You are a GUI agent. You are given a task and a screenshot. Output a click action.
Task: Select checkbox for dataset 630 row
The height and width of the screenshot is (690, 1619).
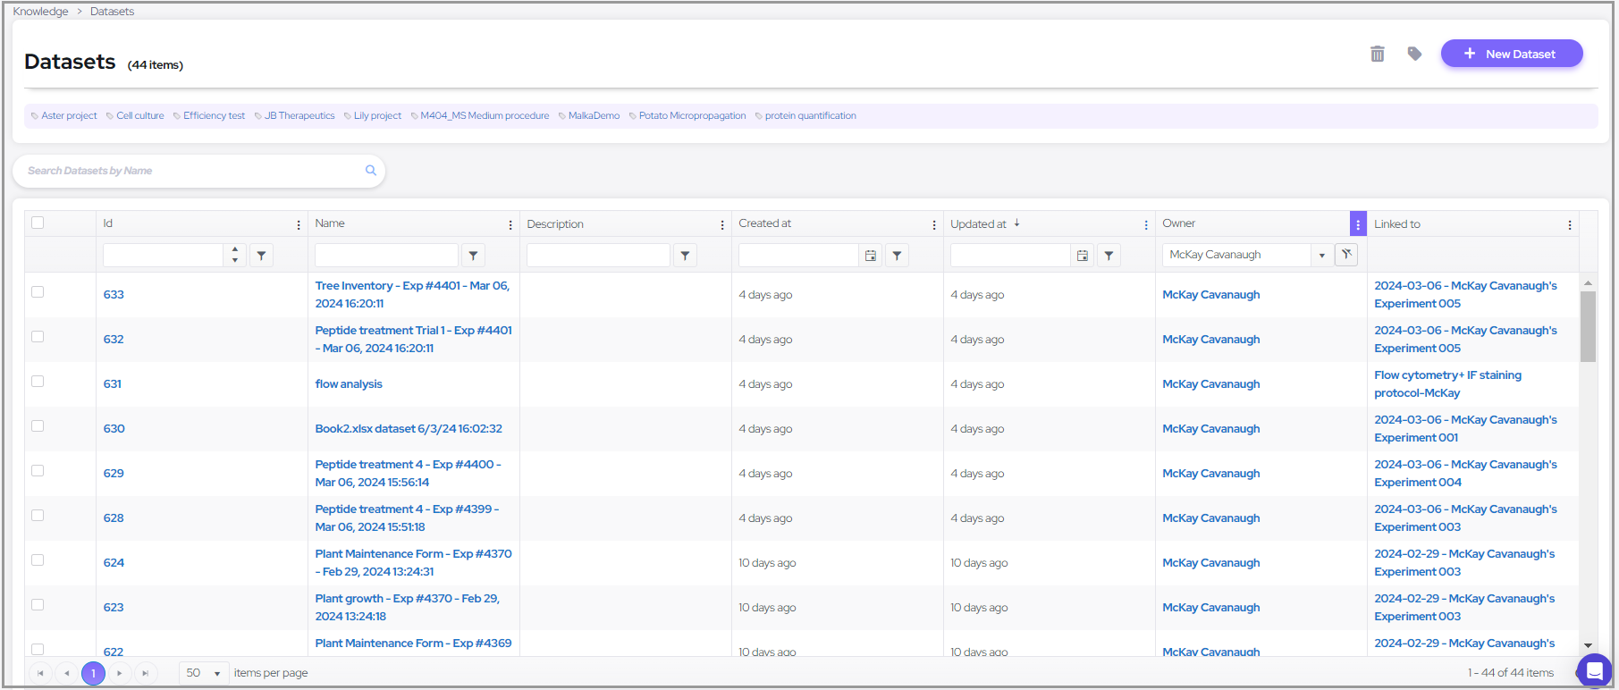pyautogui.click(x=38, y=426)
